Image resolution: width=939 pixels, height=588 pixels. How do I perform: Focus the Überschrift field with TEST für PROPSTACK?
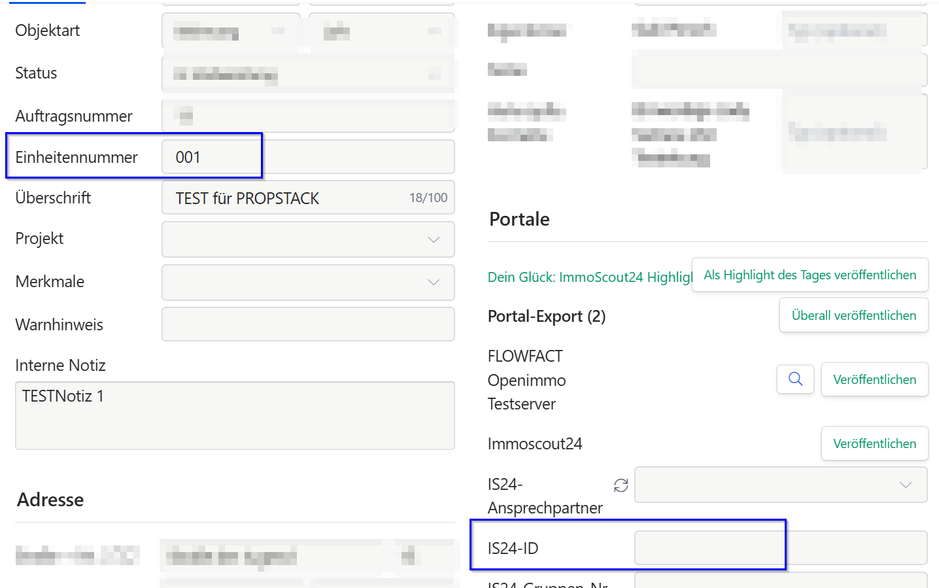pos(288,198)
